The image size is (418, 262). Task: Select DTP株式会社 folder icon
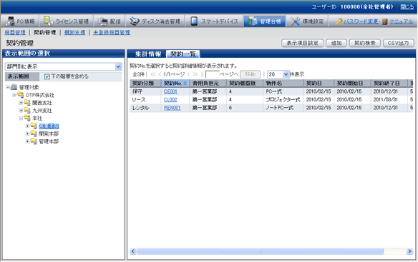click(x=21, y=95)
